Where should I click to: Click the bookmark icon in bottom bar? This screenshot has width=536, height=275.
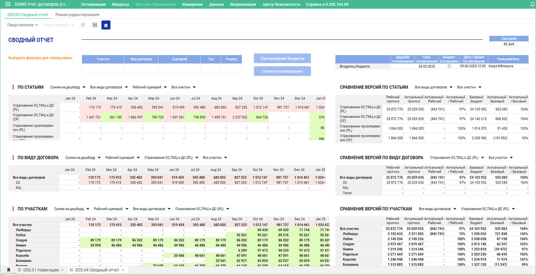point(8,270)
